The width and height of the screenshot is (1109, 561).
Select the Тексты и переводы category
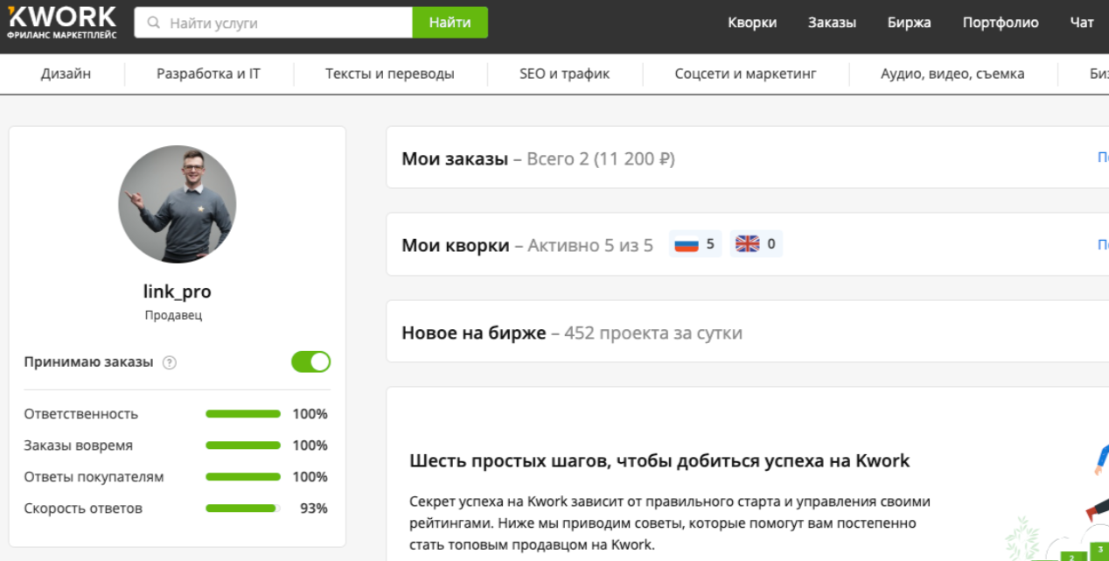pos(390,74)
